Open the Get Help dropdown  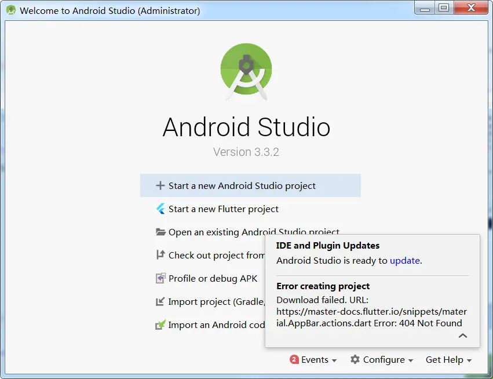448,359
